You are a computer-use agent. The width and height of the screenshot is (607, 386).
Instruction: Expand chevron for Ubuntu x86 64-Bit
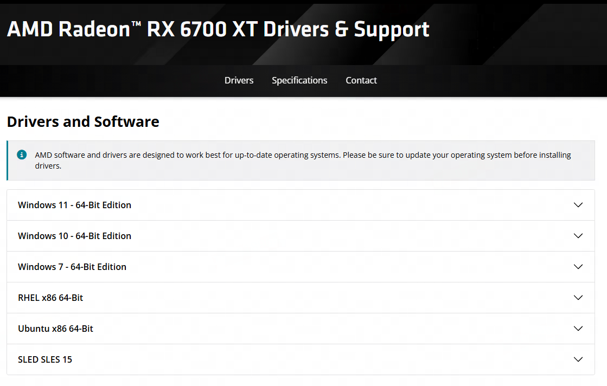(x=578, y=329)
